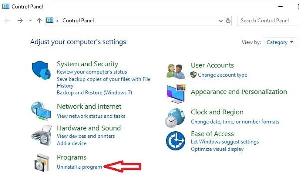
Task: Click the Ease of Access icon
Action: [x=175, y=141]
